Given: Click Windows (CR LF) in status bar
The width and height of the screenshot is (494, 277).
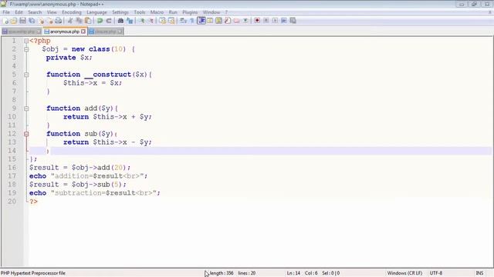Looking at the screenshot, I should 404,273.
